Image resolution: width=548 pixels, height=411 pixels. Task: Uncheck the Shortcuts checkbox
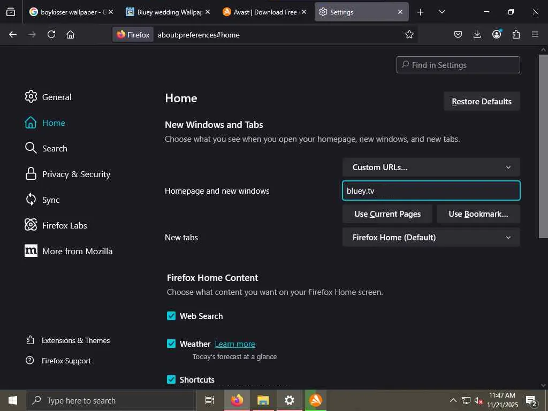coord(171,379)
